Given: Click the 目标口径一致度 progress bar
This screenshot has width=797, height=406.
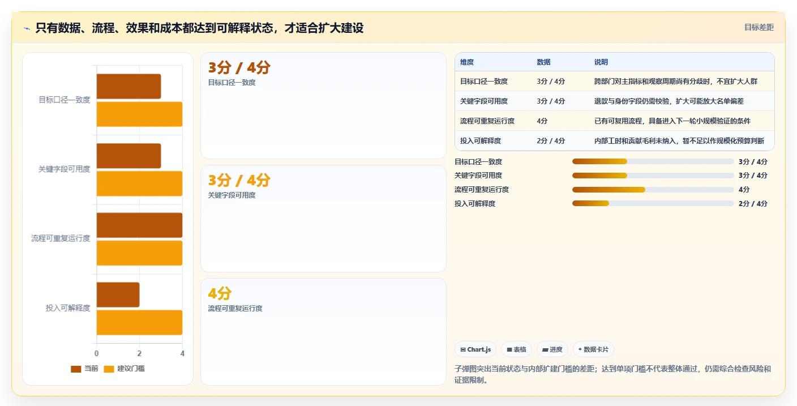Looking at the screenshot, I should [653, 161].
